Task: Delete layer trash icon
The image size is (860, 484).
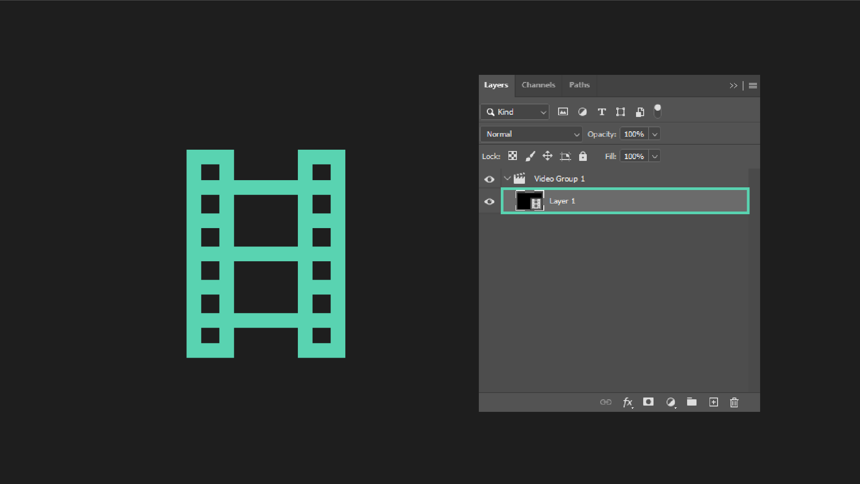Action: [734, 402]
